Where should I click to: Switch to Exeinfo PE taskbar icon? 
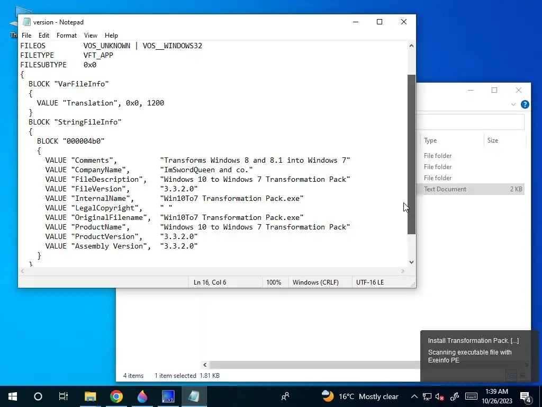(x=168, y=396)
